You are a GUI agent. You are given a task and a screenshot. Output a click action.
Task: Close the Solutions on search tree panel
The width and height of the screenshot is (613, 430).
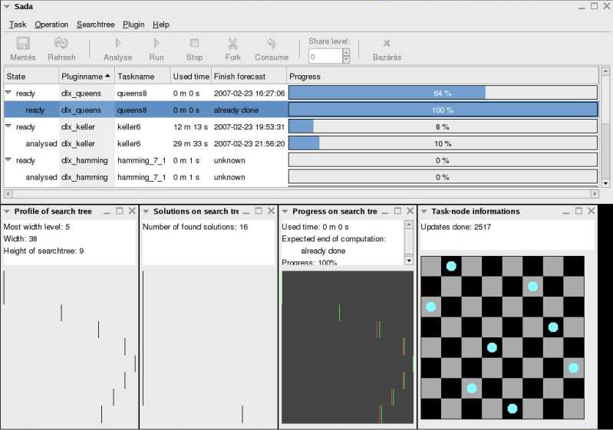pos(270,211)
